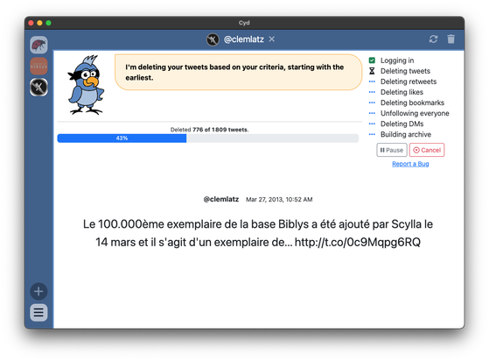Cancel the deletion process
489x361 pixels.
(x=427, y=150)
